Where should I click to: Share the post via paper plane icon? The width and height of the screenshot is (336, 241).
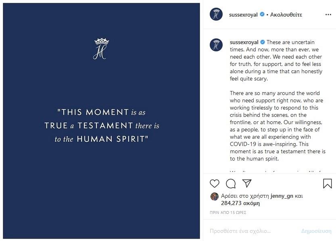pos(247,184)
